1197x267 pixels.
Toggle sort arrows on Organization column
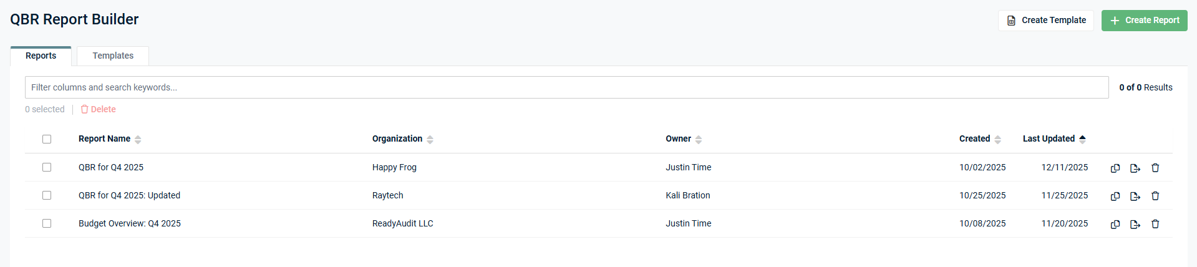430,139
